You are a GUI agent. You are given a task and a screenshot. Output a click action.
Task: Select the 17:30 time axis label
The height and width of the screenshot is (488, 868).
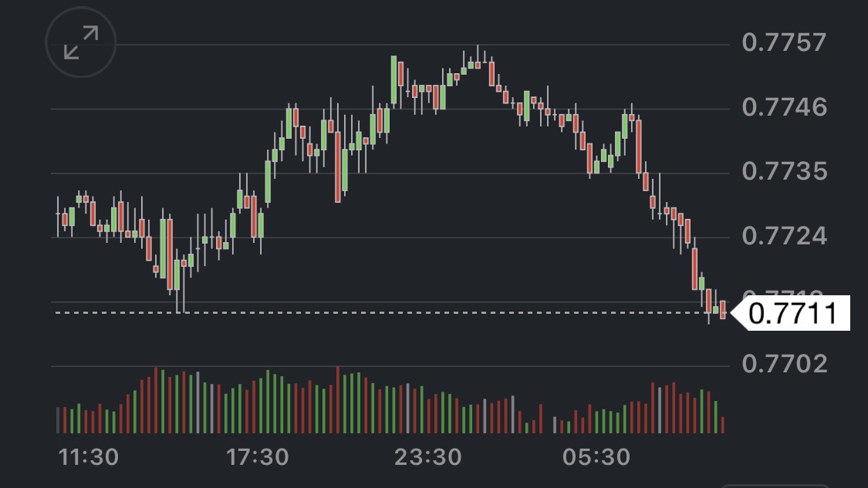tap(258, 457)
